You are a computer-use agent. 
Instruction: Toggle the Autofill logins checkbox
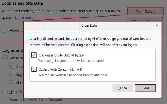pos(12,66)
